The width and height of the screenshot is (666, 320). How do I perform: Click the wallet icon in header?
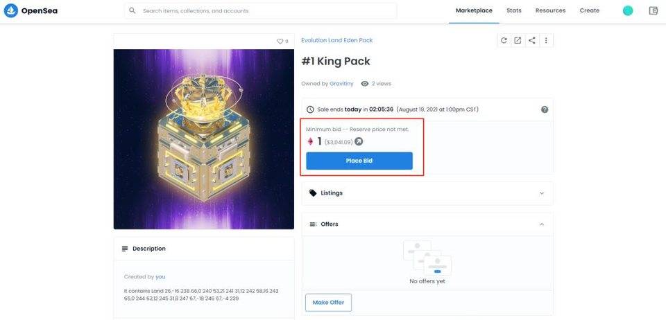point(654,10)
